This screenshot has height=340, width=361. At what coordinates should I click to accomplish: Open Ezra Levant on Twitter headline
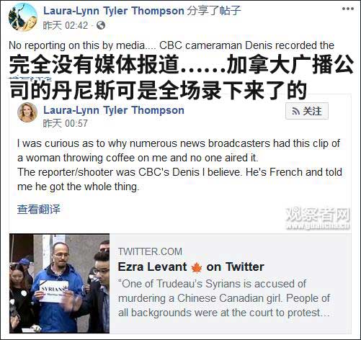[x=191, y=267]
